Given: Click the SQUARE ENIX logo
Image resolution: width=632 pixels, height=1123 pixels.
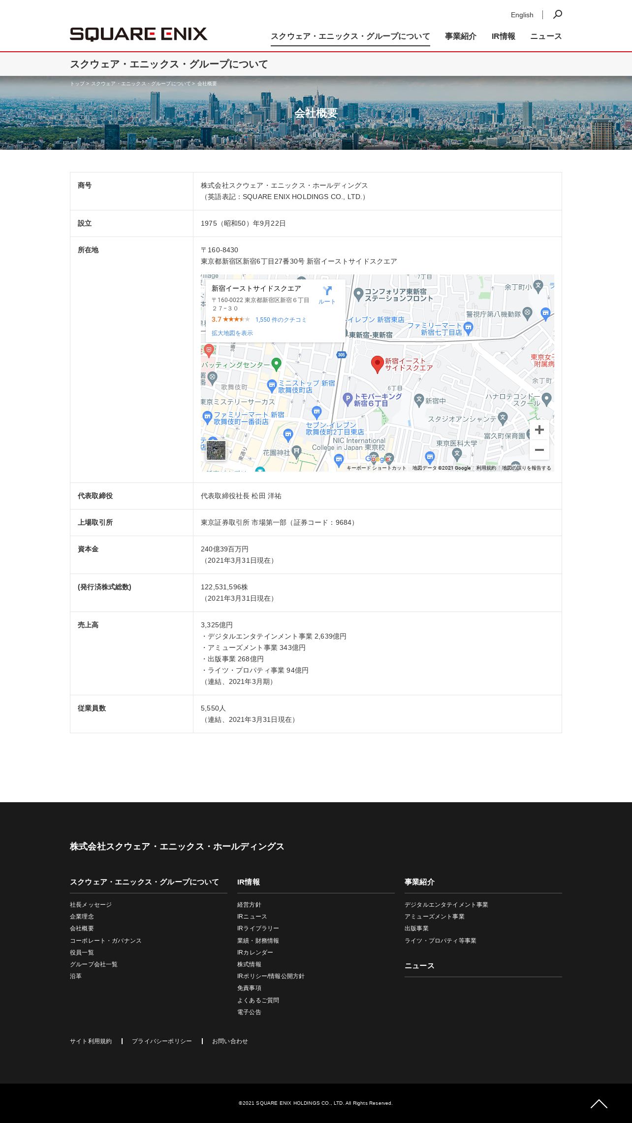Looking at the screenshot, I should (x=138, y=34).
